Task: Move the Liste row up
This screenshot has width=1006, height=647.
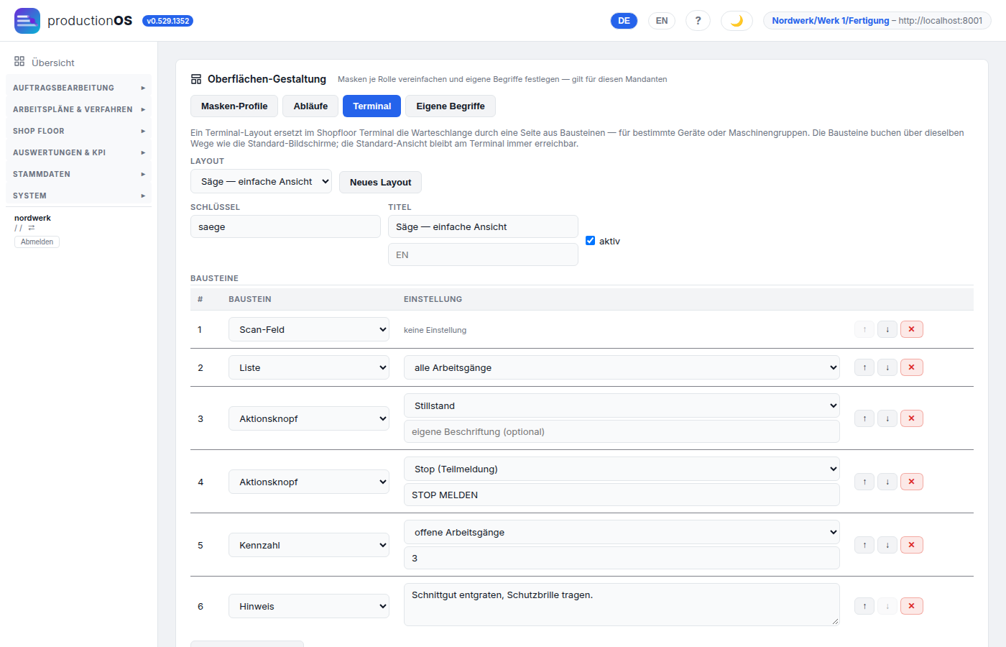Action: pyautogui.click(x=864, y=367)
